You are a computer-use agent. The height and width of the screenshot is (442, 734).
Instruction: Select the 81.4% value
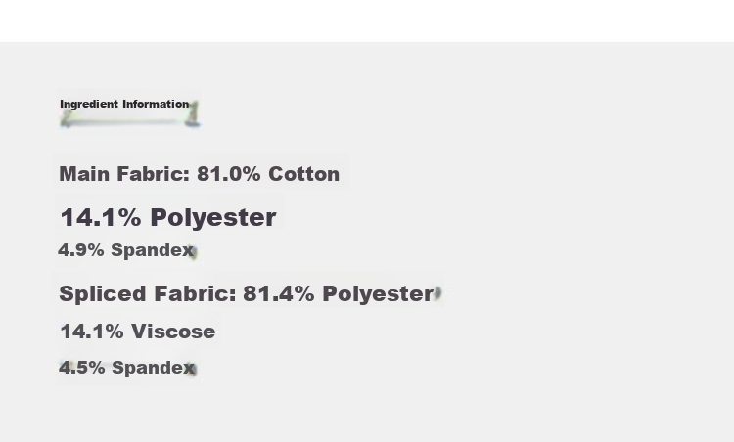[x=279, y=293]
